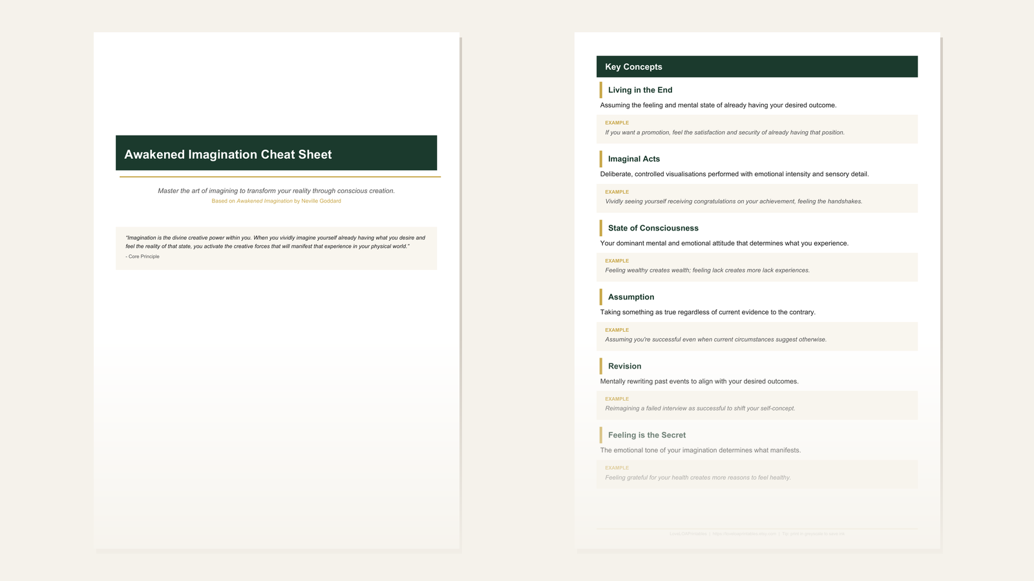Click the example "Feeling wealthy creates wealth..."

[x=707, y=270]
